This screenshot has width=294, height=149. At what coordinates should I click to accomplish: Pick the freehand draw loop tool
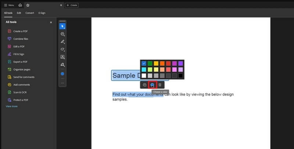point(62,49)
